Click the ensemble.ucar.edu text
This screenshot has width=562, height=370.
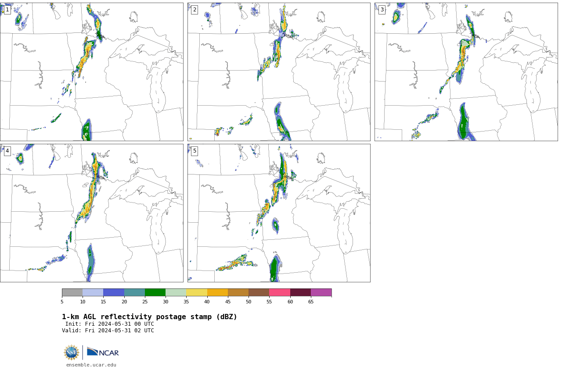pos(91,365)
